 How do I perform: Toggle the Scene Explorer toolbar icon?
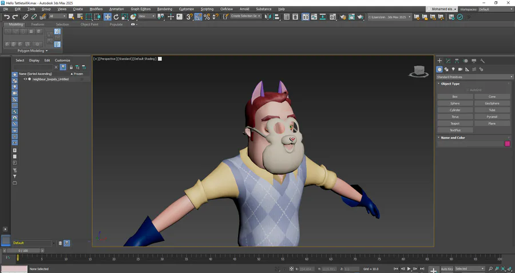click(x=287, y=17)
